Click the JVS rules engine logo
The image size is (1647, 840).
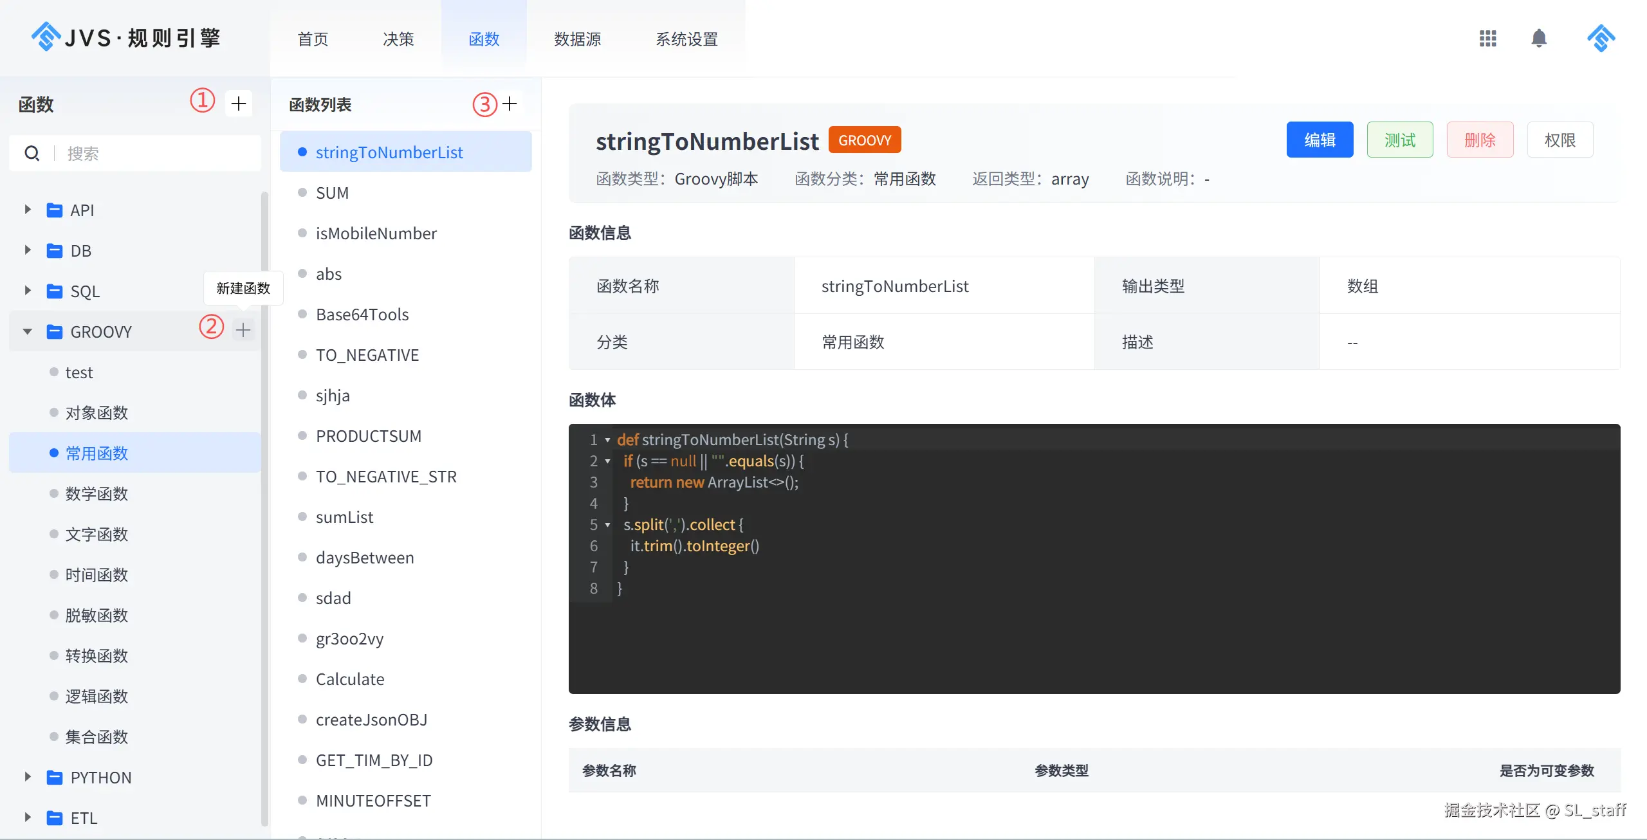coord(126,37)
